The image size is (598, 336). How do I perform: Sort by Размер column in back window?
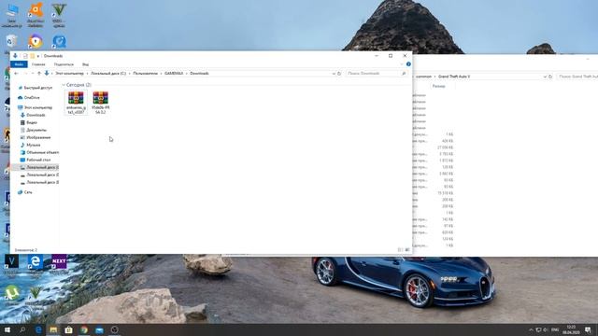[x=438, y=87]
